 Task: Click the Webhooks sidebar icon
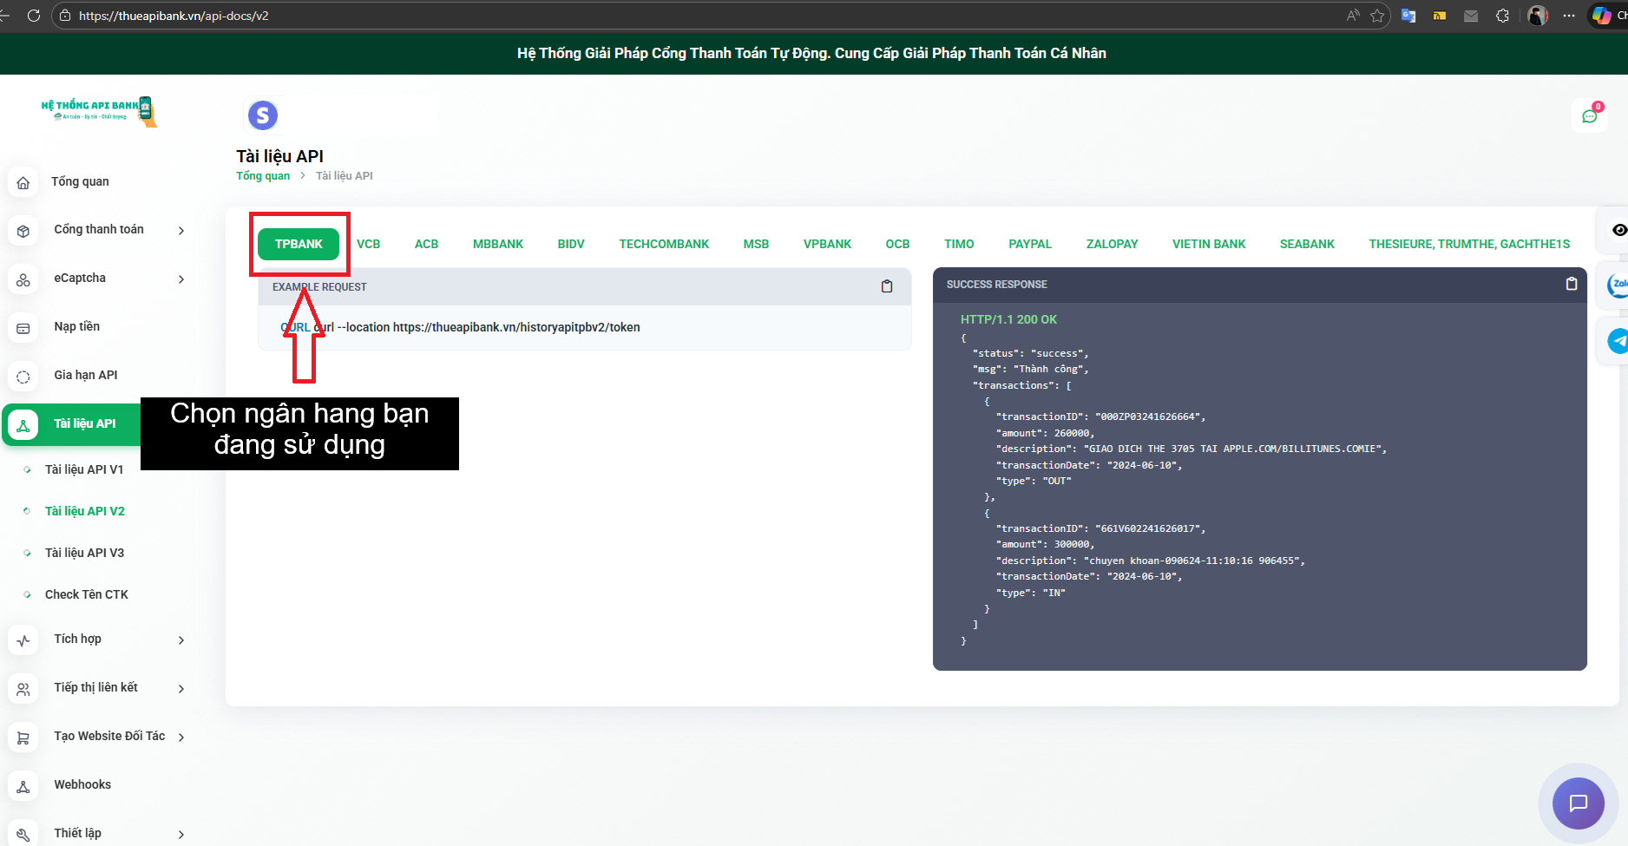[x=23, y=785]
